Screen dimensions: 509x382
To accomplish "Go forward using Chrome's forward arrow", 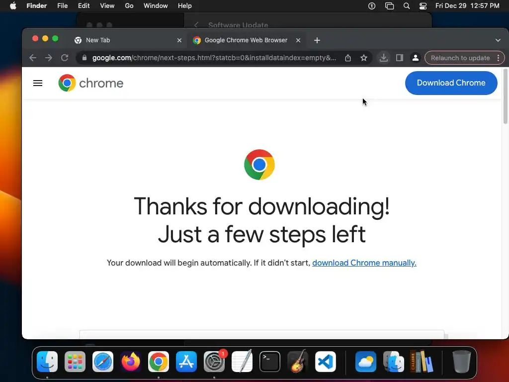I will click(x=48, y=58).
